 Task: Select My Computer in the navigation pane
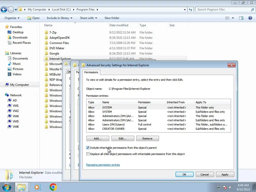click(19, 85)
